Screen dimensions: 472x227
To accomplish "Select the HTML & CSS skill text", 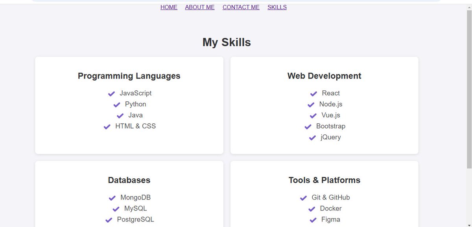I will (135, 126).
